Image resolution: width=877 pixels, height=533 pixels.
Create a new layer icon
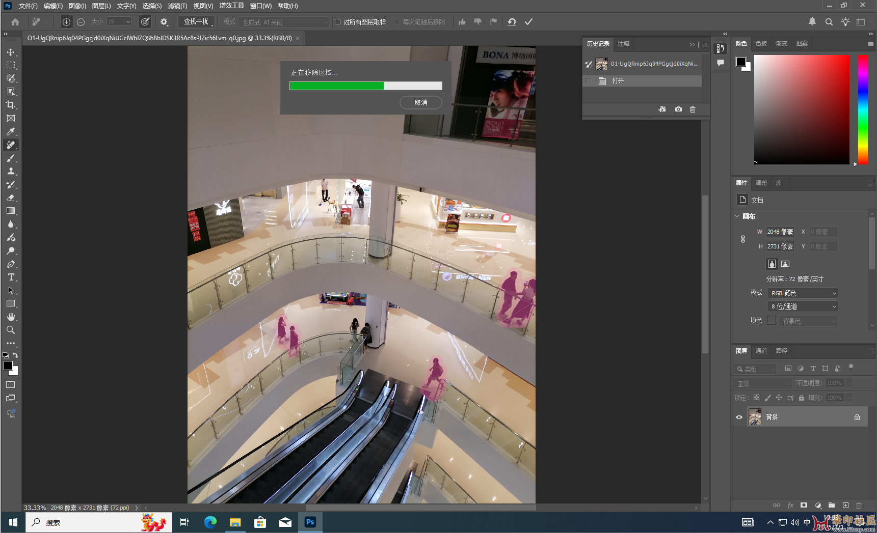(845, 506)
